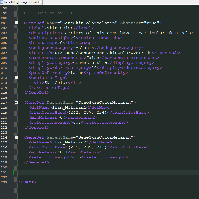The width and height of the screenshot is (199, 199).
Task: Click the opening exclusionTags tag
Action: tap(48, 78)
